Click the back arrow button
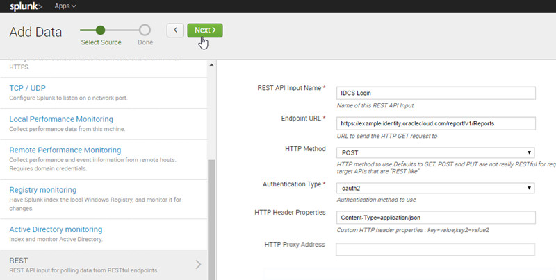The height and width of the screenshot is (280, 556). [175, 30]
